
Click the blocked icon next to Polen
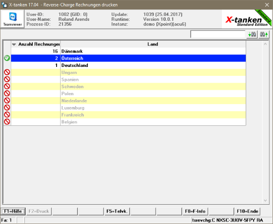(x=7, y=94)
